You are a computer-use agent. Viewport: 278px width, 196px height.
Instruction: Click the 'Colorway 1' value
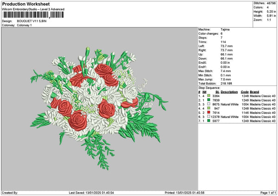pos(24,25)
